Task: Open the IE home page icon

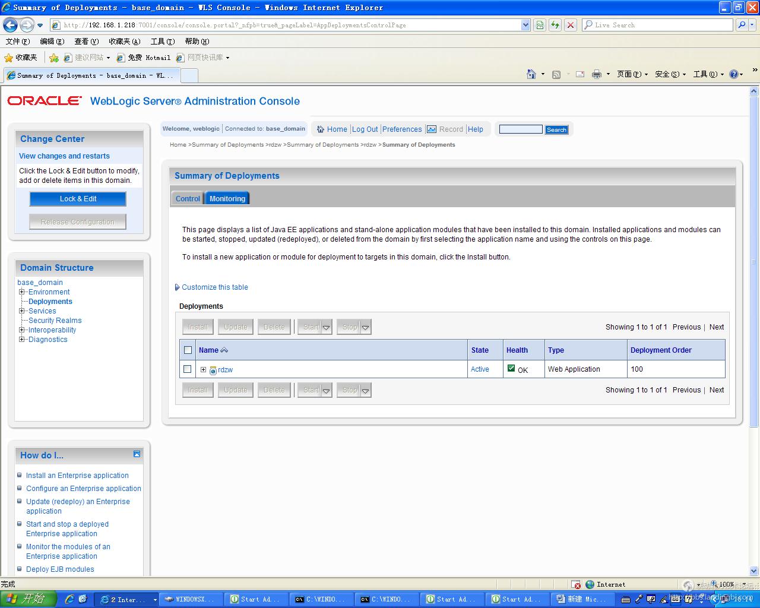Action: (531, 74)
